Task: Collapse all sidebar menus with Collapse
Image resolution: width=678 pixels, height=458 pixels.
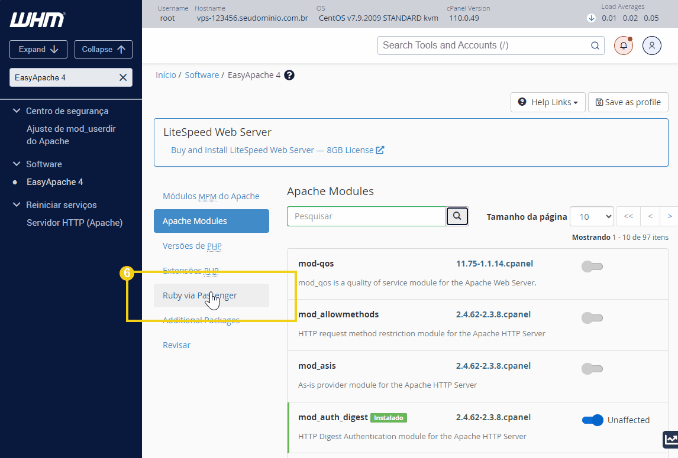Action: [x=104, y=49]
